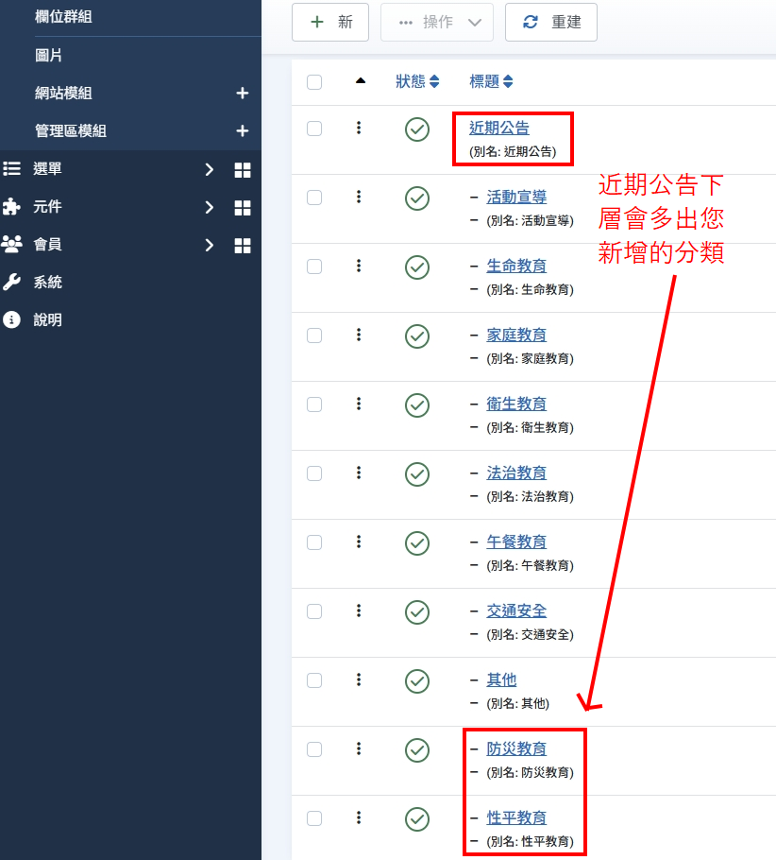Screen dimensions: 776x860
Task: Expand the 會員 sidebar menu chevron
Action: [x=210, y=245]
